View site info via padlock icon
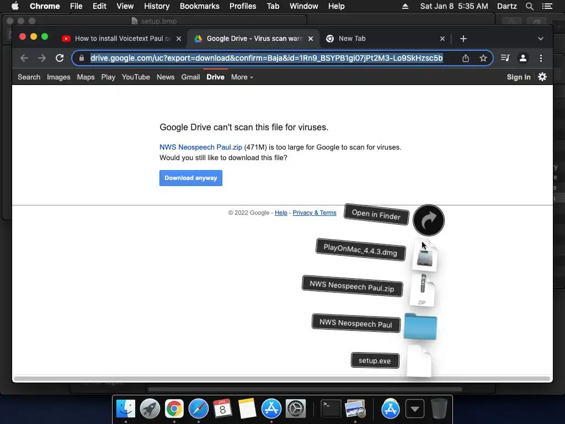Image resolution: width=565 pixels, height=424 pixels. tap(82, 58)
